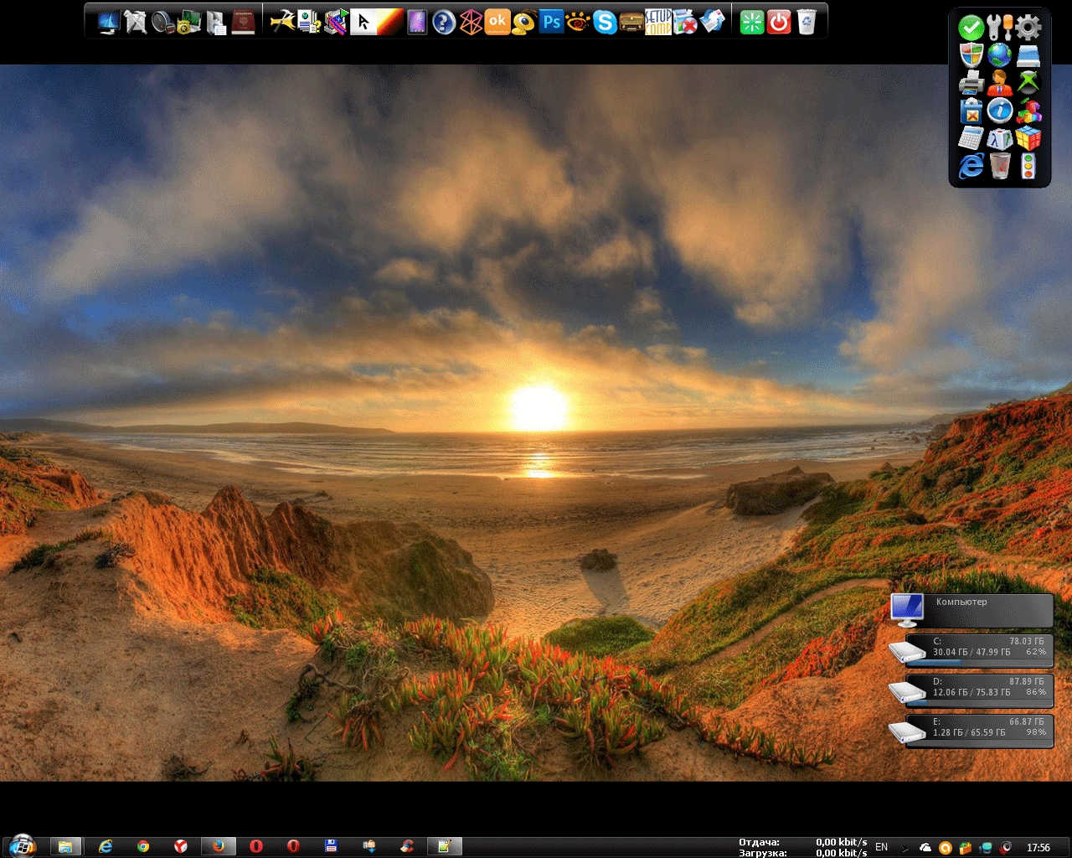Click the Windows Start orb
Image resolution: width=1072 pixels, height=858 pixels.
(x=22, y=846)
